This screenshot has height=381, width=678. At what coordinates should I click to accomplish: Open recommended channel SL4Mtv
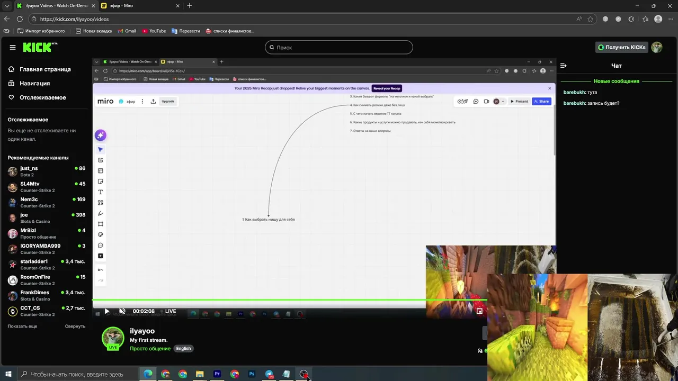pos(47,187)
